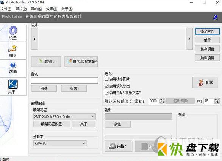The height and width of the screenshot is (161, 222).
Task: Open the 图片(P) menu
Action: point(21,9)
